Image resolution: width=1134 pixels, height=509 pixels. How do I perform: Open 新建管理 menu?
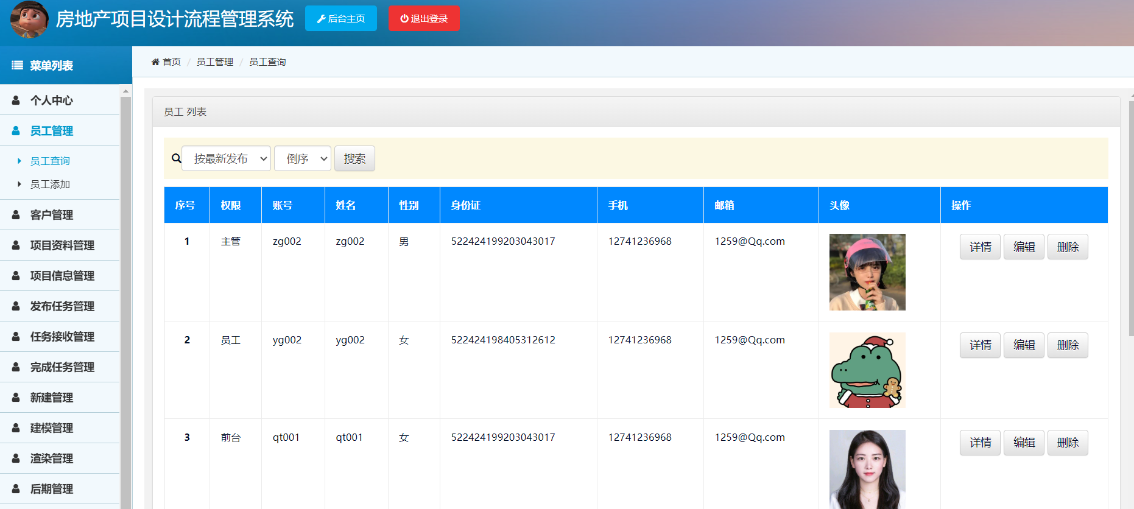[60, 397]
